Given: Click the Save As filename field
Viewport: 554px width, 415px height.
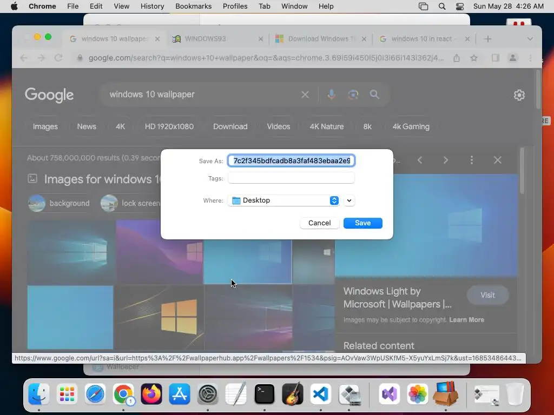Looking at the screenshot, I should pyautogui.click(x=291, y=160).
